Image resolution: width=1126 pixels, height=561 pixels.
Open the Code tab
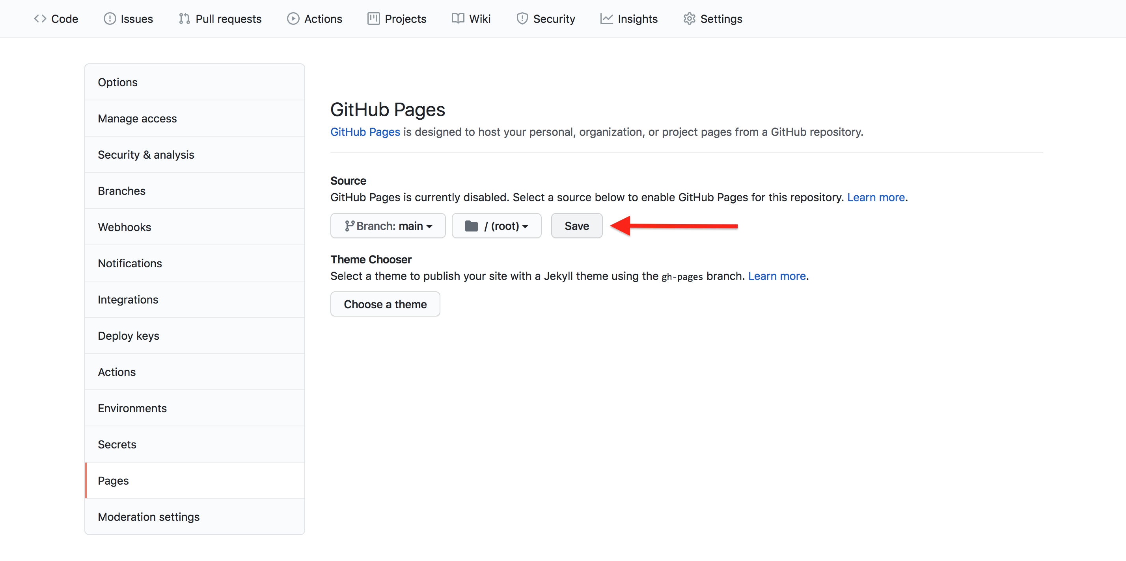pyautogui.click(x=56, y=19)
